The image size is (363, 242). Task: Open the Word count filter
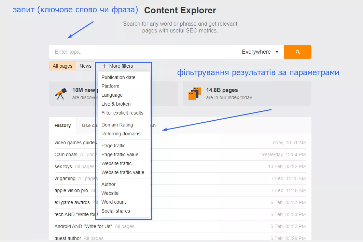coord(113,202)
